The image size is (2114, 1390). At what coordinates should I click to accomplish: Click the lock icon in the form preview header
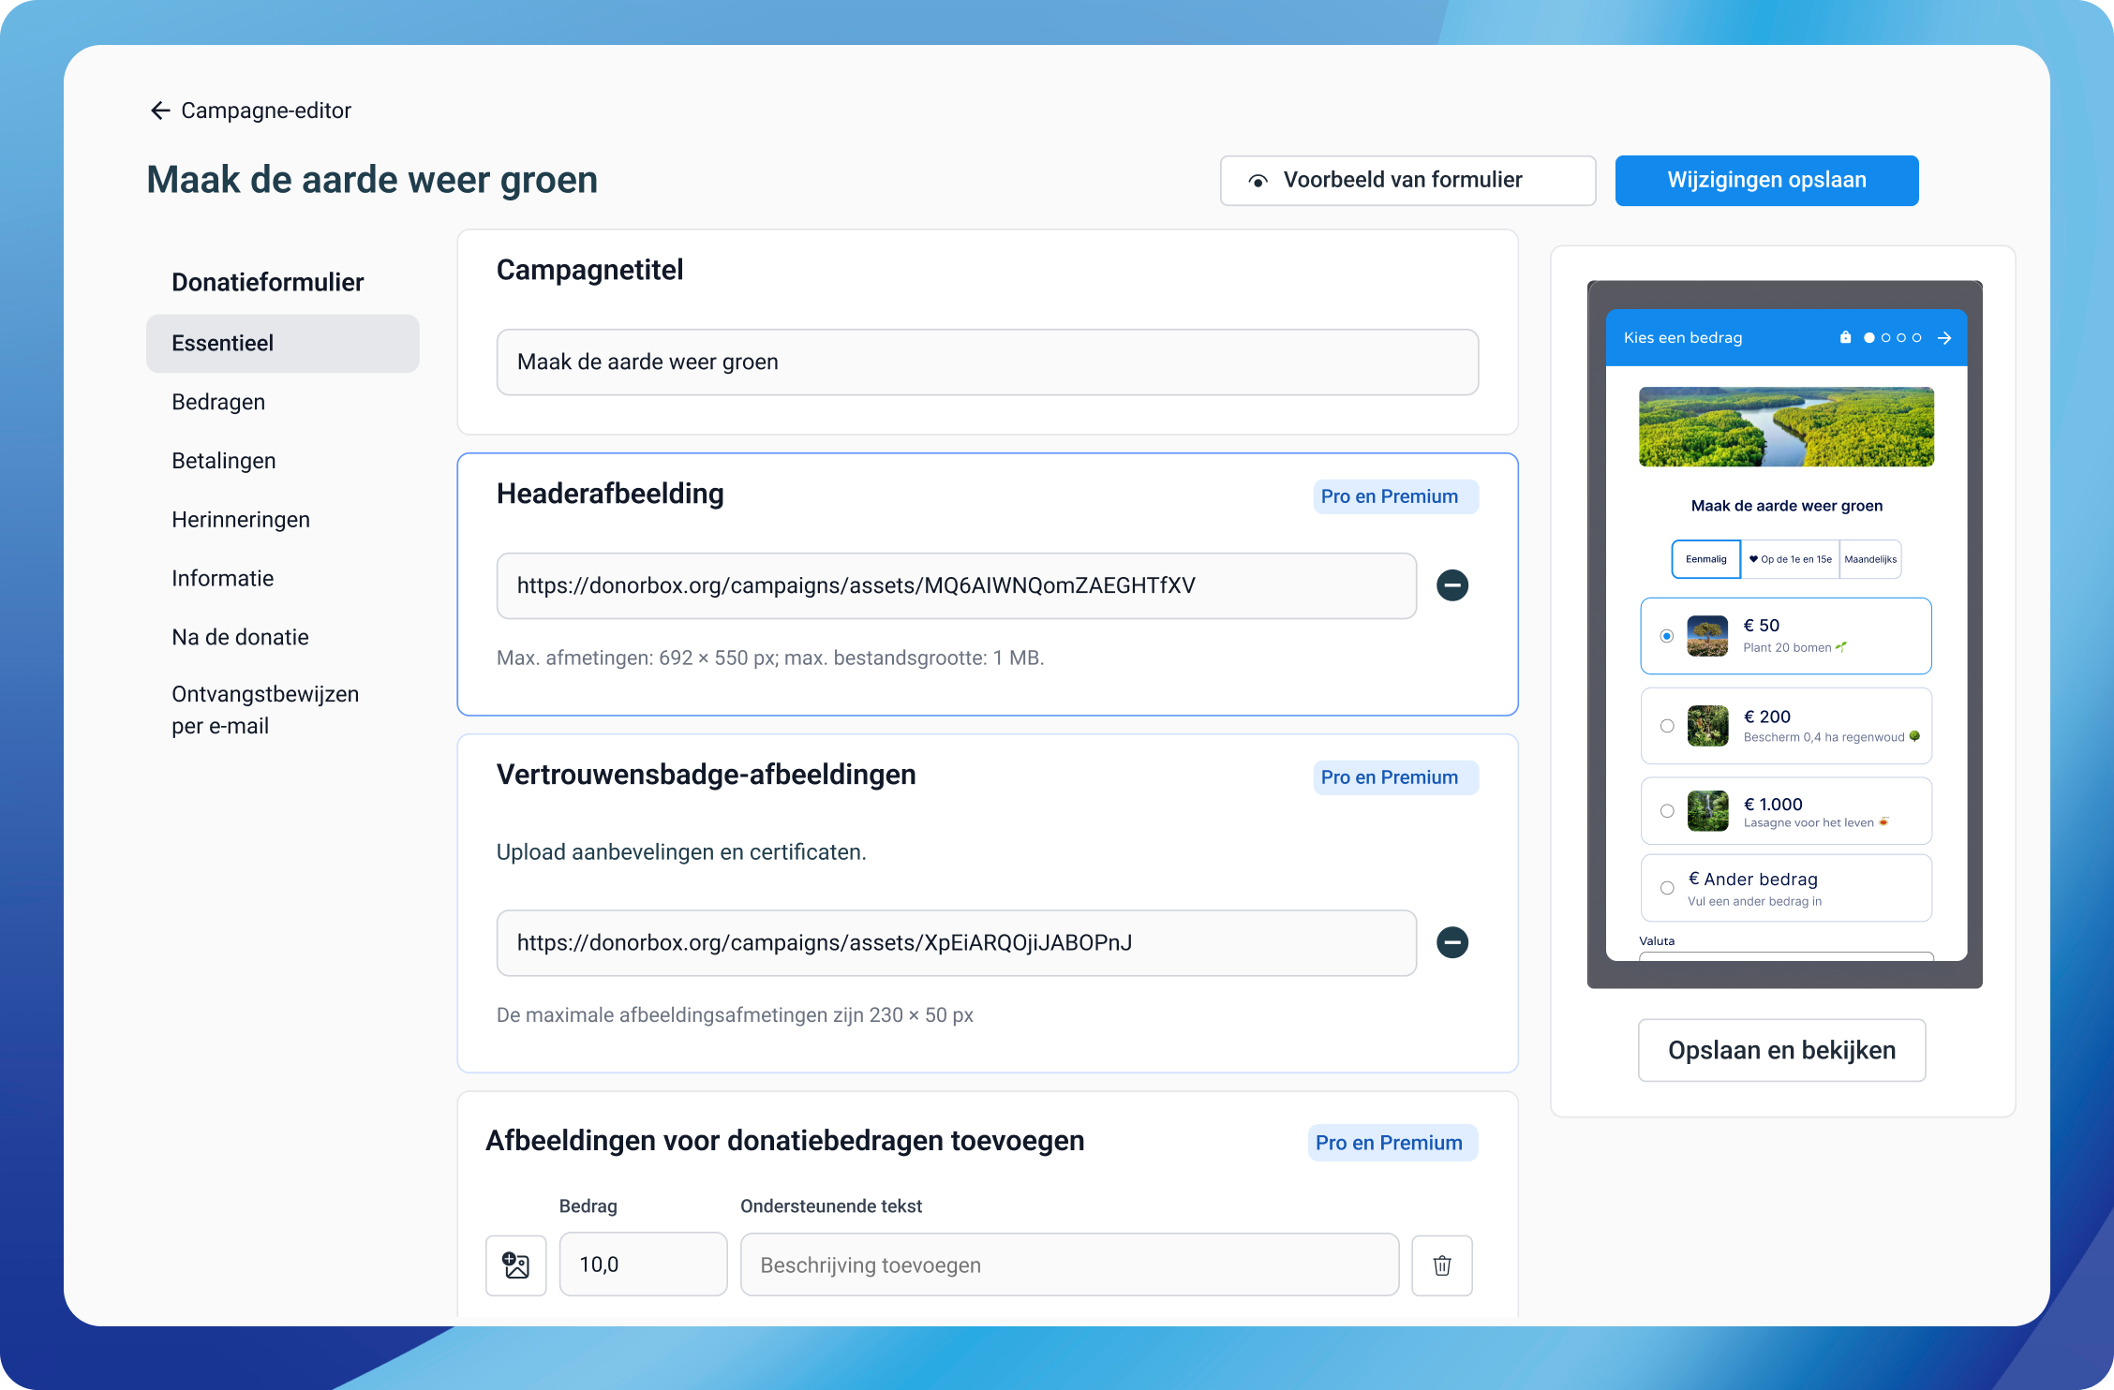point(1845,337)
